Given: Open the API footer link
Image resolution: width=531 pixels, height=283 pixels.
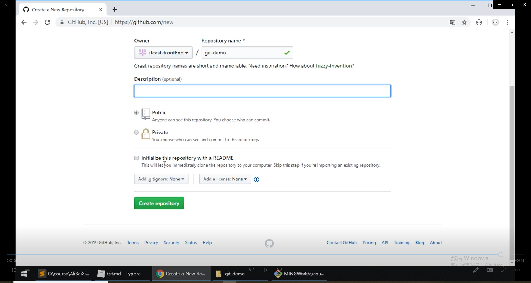Looking at the screenshot, I should 385,243.
